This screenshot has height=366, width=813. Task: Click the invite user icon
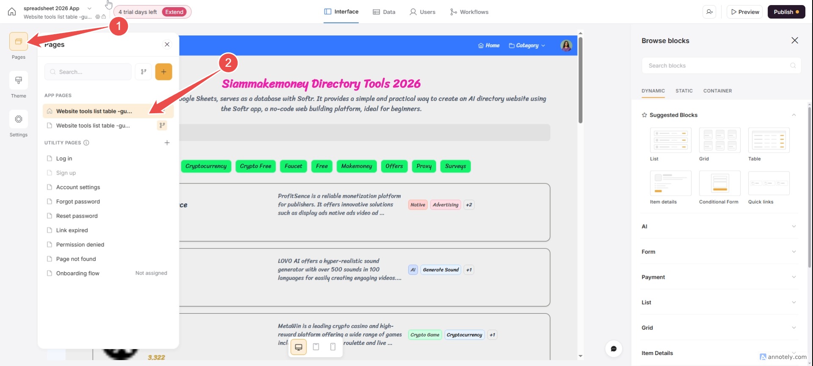click(710, 12)
